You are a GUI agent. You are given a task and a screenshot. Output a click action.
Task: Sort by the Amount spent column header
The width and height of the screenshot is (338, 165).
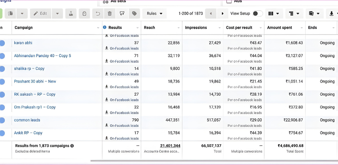point(280,27)
